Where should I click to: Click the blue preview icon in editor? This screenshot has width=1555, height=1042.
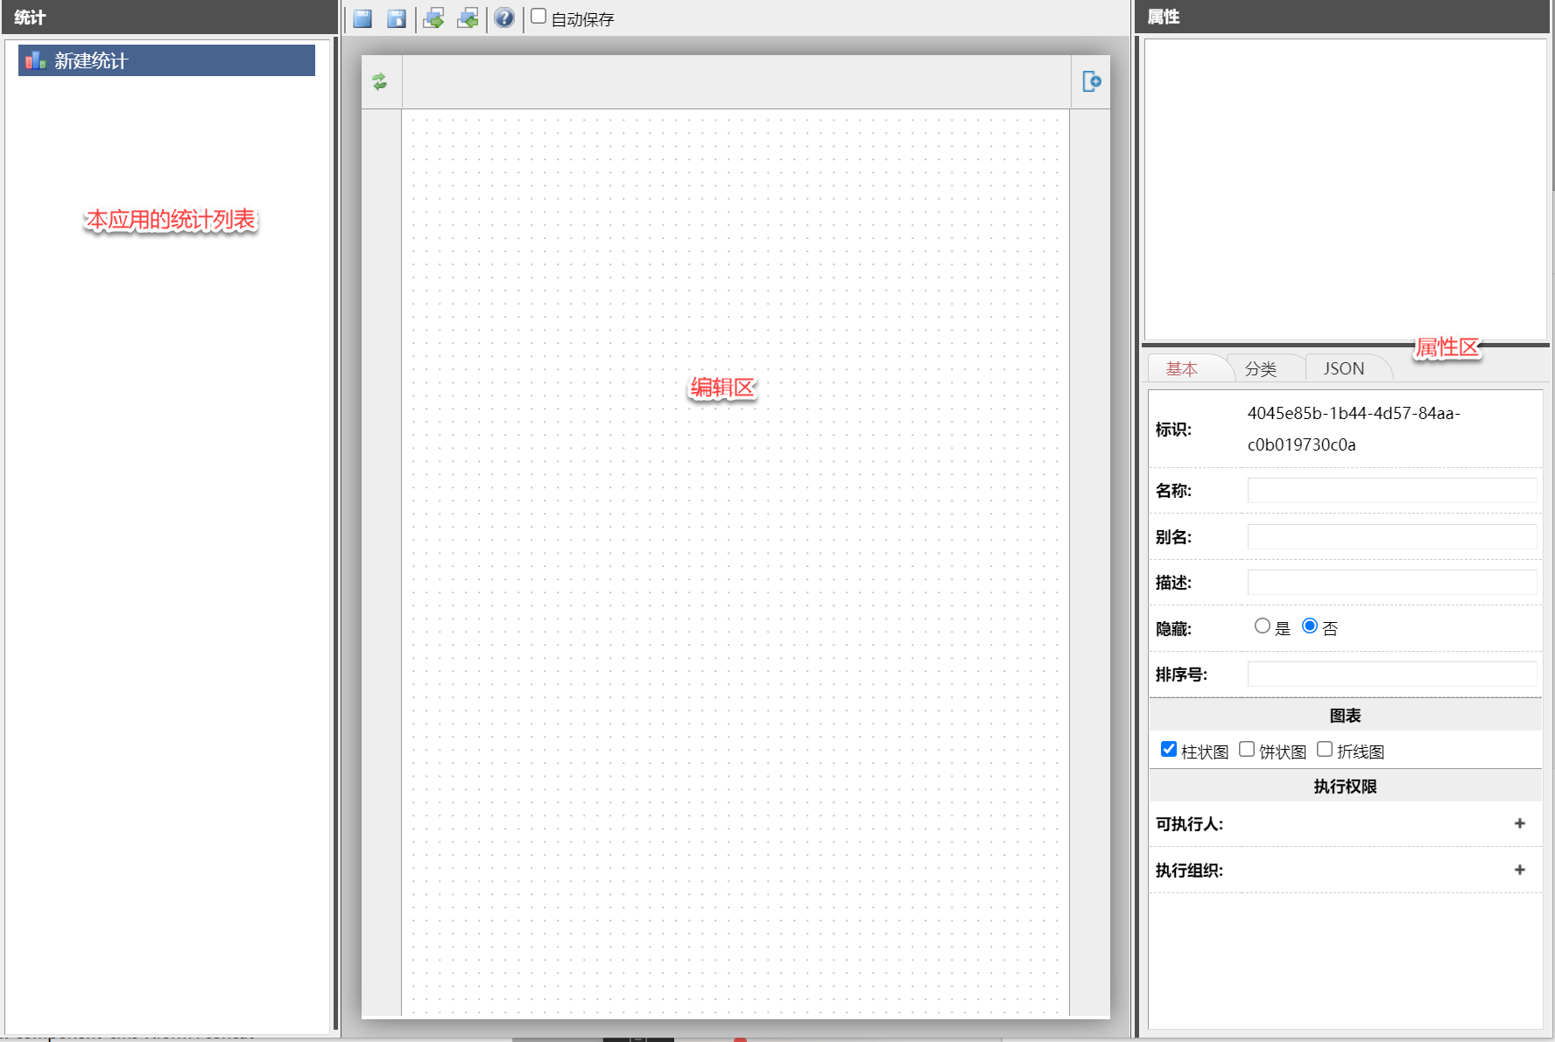(x=1091, y=82)
